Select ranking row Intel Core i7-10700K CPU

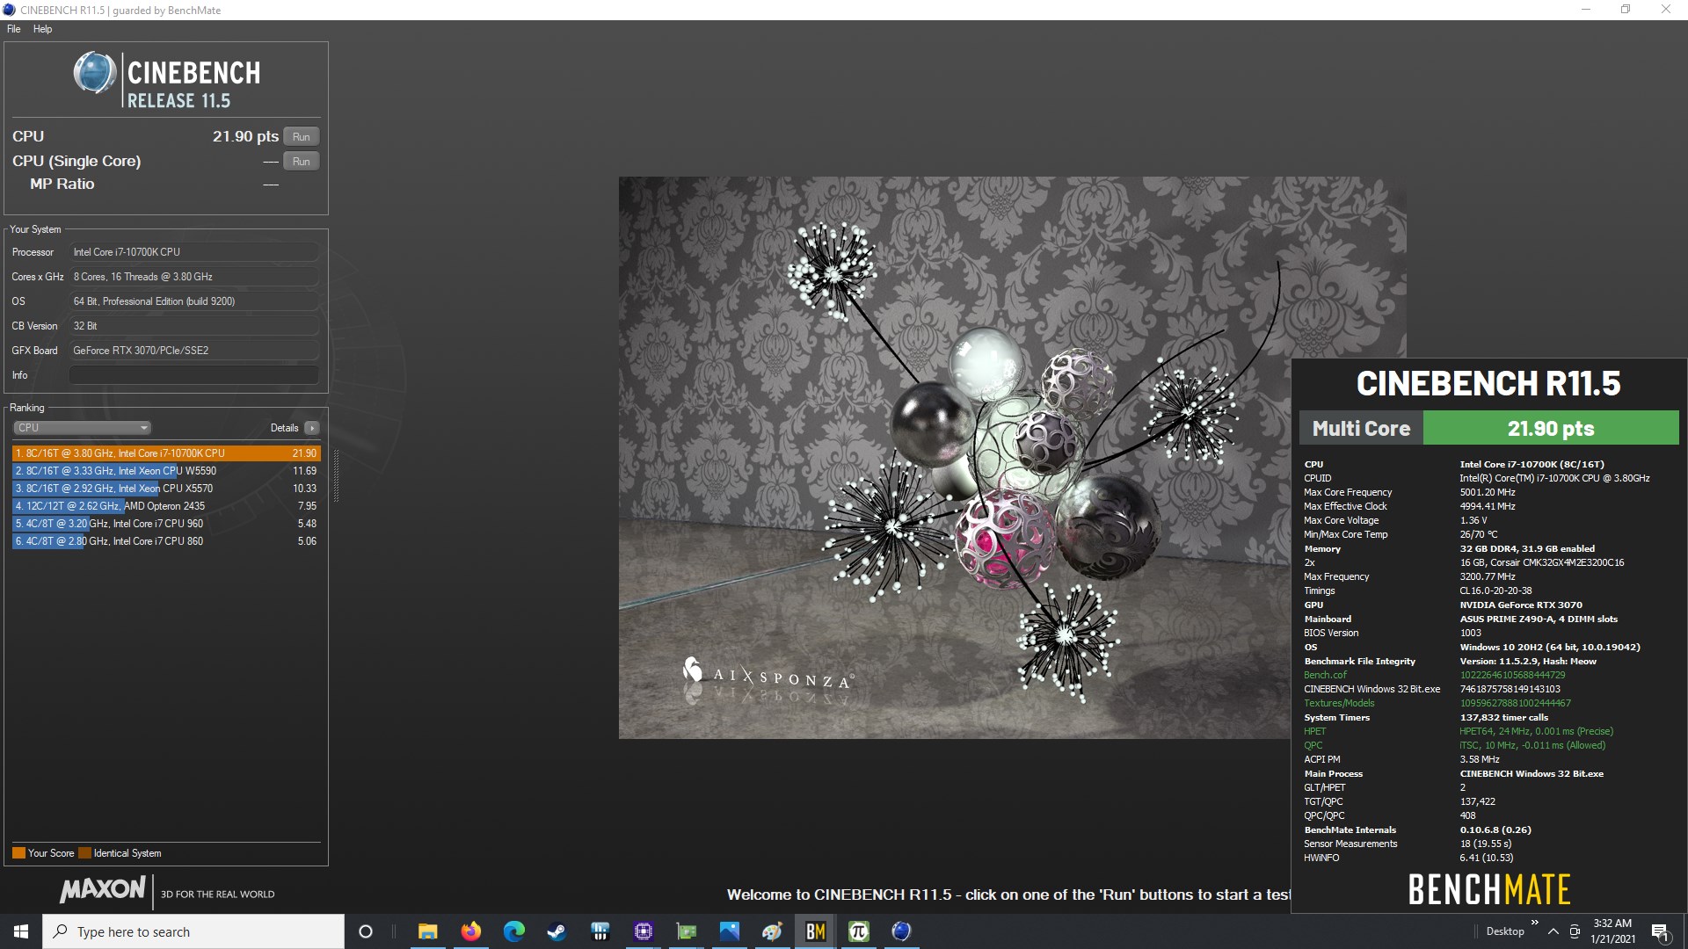click(x=166, y=453)
